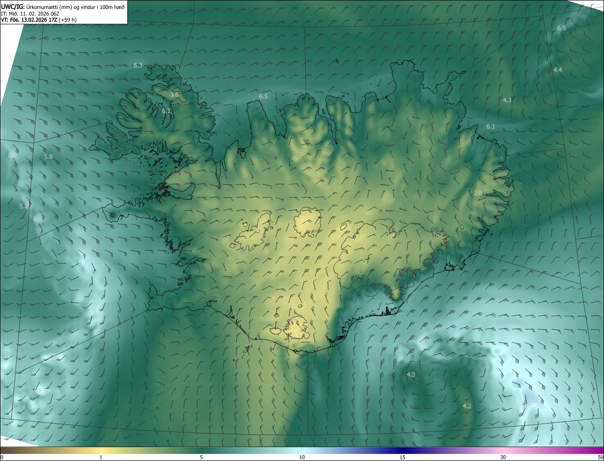Click the 9.5 value label on the map

click(x=96, y=312)
